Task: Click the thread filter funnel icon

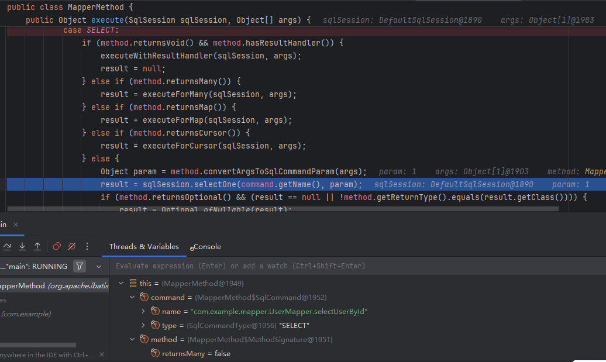Action: pos(79,266)
